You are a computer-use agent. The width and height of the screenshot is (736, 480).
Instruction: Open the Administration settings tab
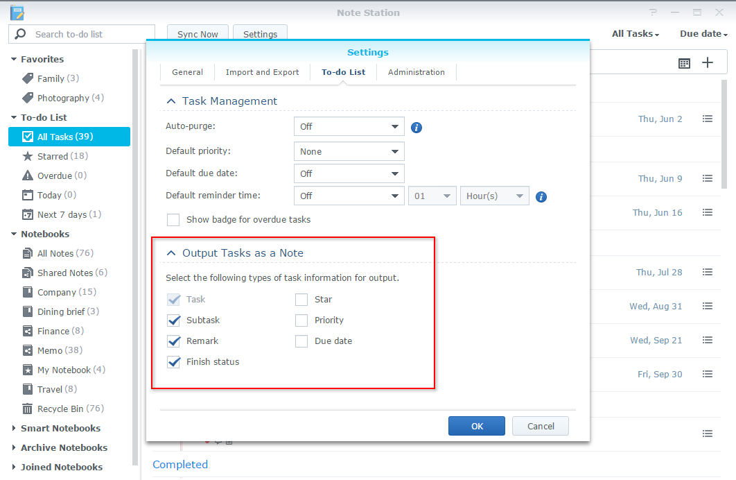click(x=416, y=71)
